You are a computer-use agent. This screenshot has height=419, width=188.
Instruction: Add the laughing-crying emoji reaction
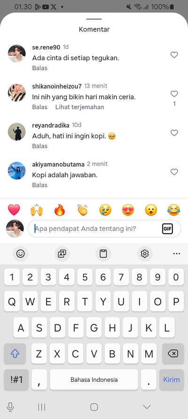pos(174,210)
